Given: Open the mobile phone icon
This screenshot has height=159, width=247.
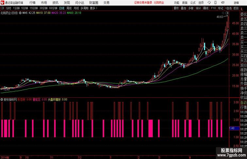Looking at the screenshot, I should 215,3.
